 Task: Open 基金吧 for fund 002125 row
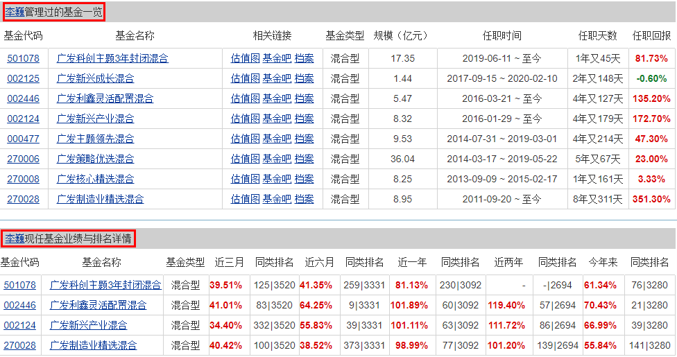click(277, 78)
